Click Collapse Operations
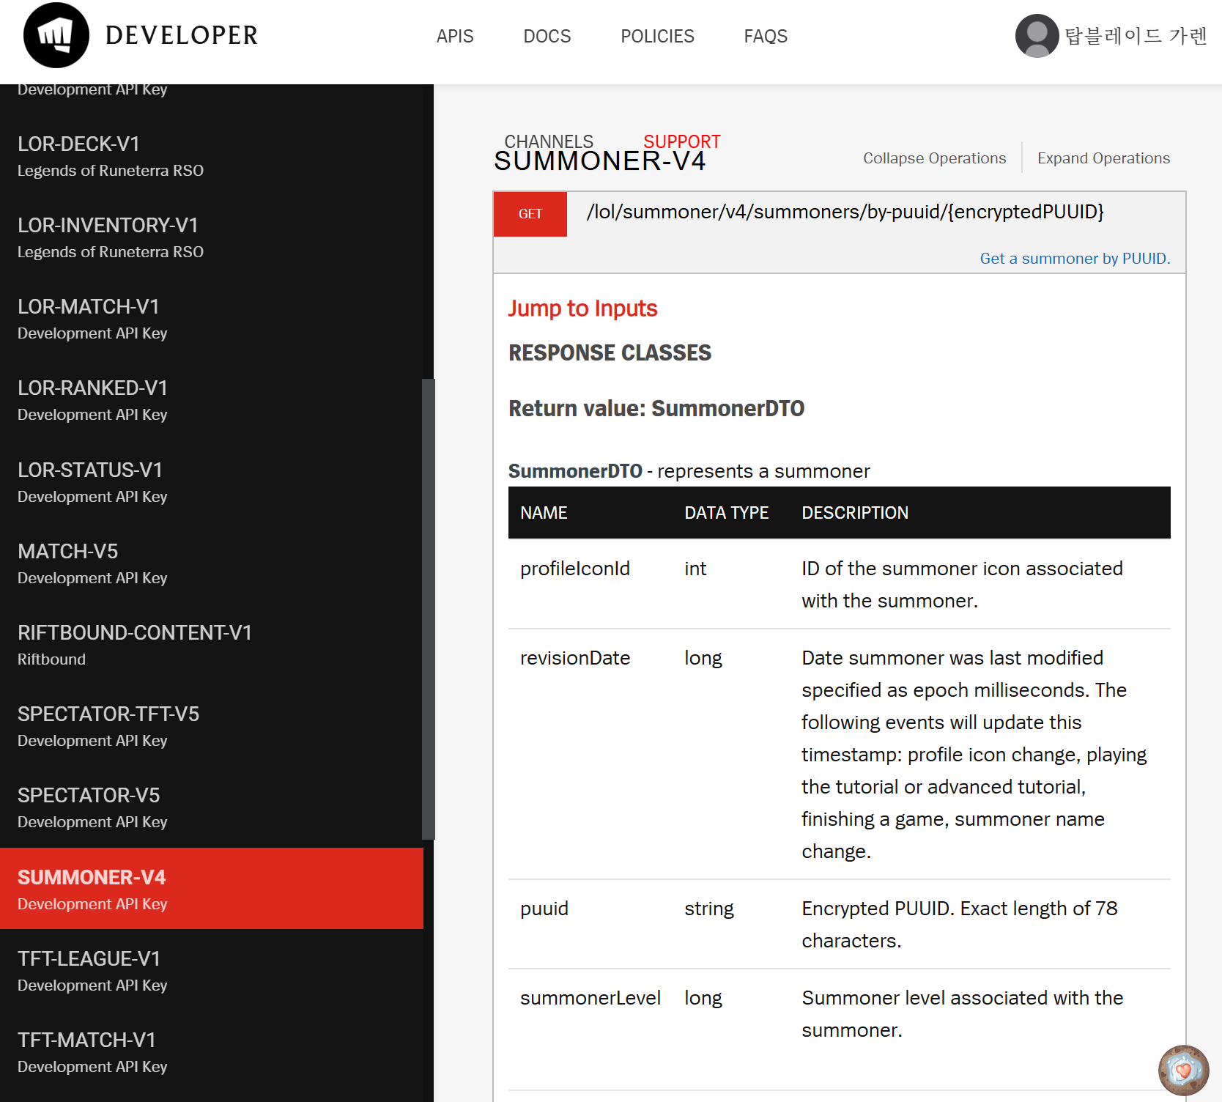This screenshot has height=1102, width=1222. pyautogui.click(x=934, y=158)
